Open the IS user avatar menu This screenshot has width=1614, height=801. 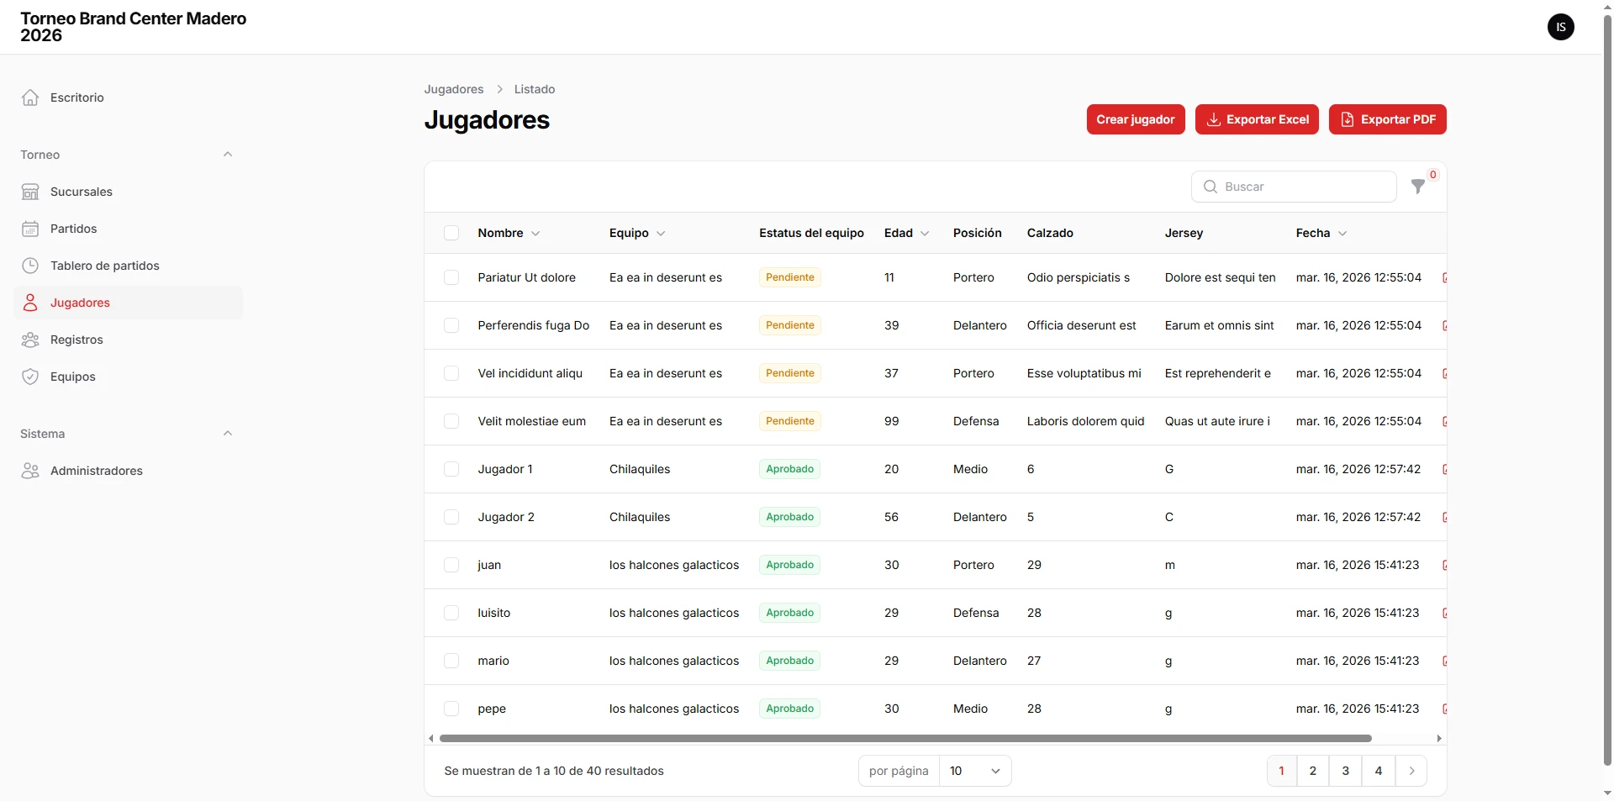click(x=1561, y=27)
